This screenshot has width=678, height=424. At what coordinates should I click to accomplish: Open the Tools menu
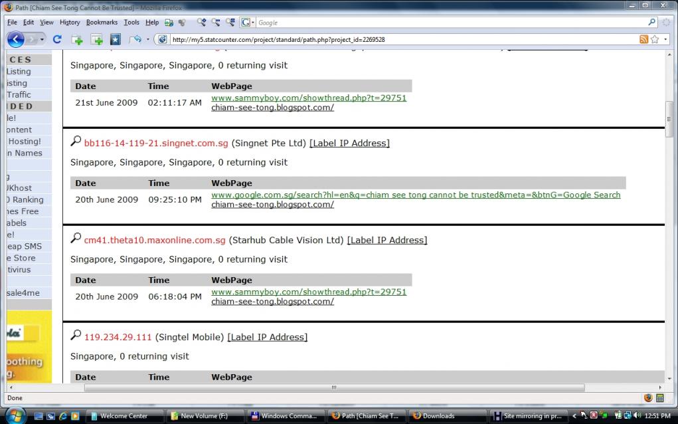coord(131,23)
